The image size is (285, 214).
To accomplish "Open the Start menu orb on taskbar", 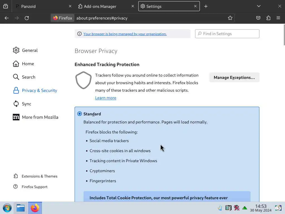I will (x=7, y=208).
